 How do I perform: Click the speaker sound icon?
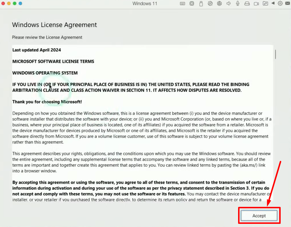click(x=229, y=3)
